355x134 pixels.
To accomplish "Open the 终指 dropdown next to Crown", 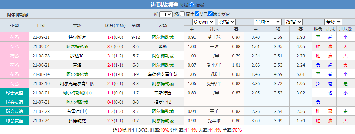I will 227,22.
